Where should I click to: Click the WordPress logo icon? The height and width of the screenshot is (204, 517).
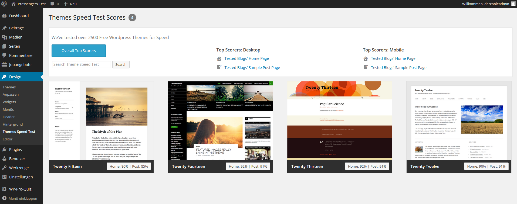click(4, 4)
